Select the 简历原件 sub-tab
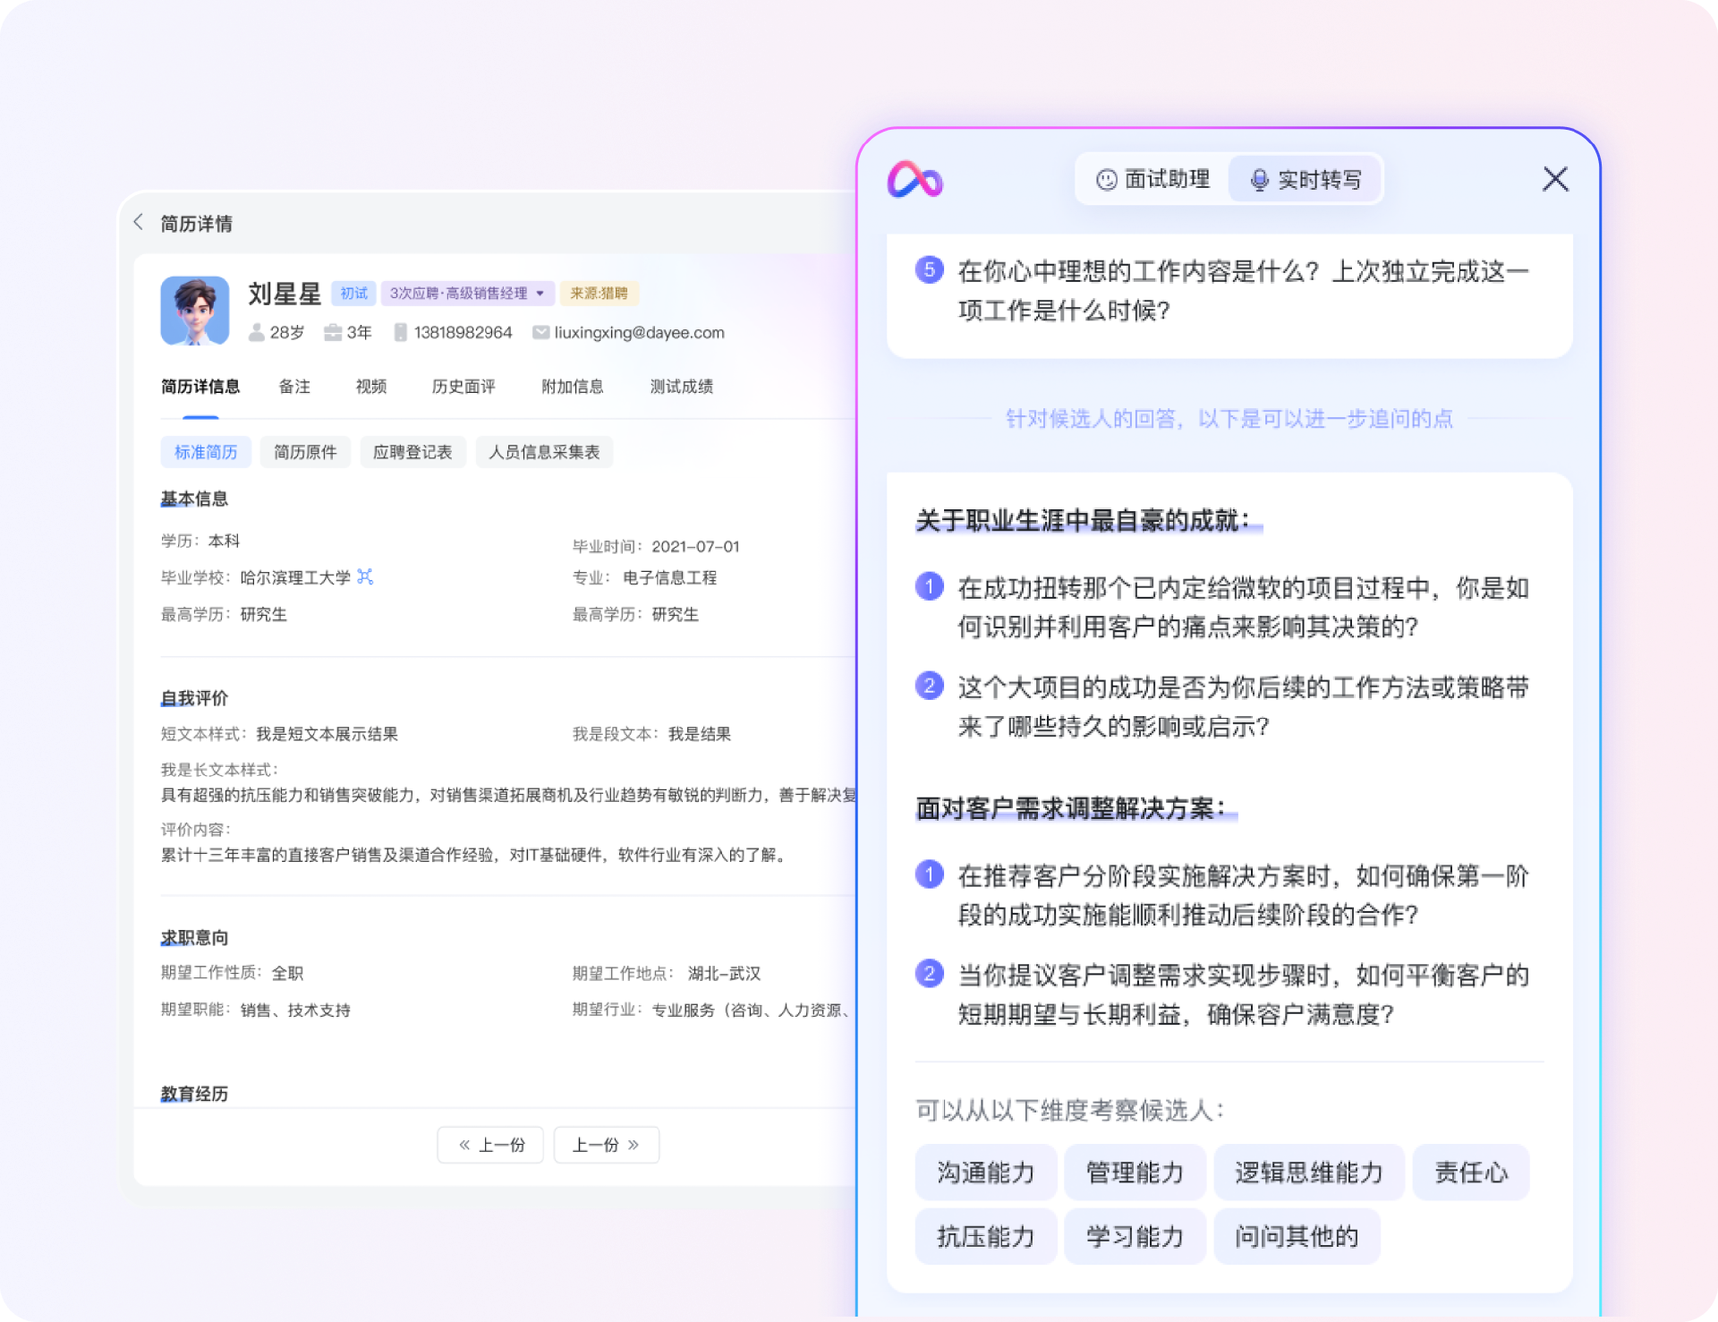The height and width of the screenshot is (1322, 1718). 305,452
